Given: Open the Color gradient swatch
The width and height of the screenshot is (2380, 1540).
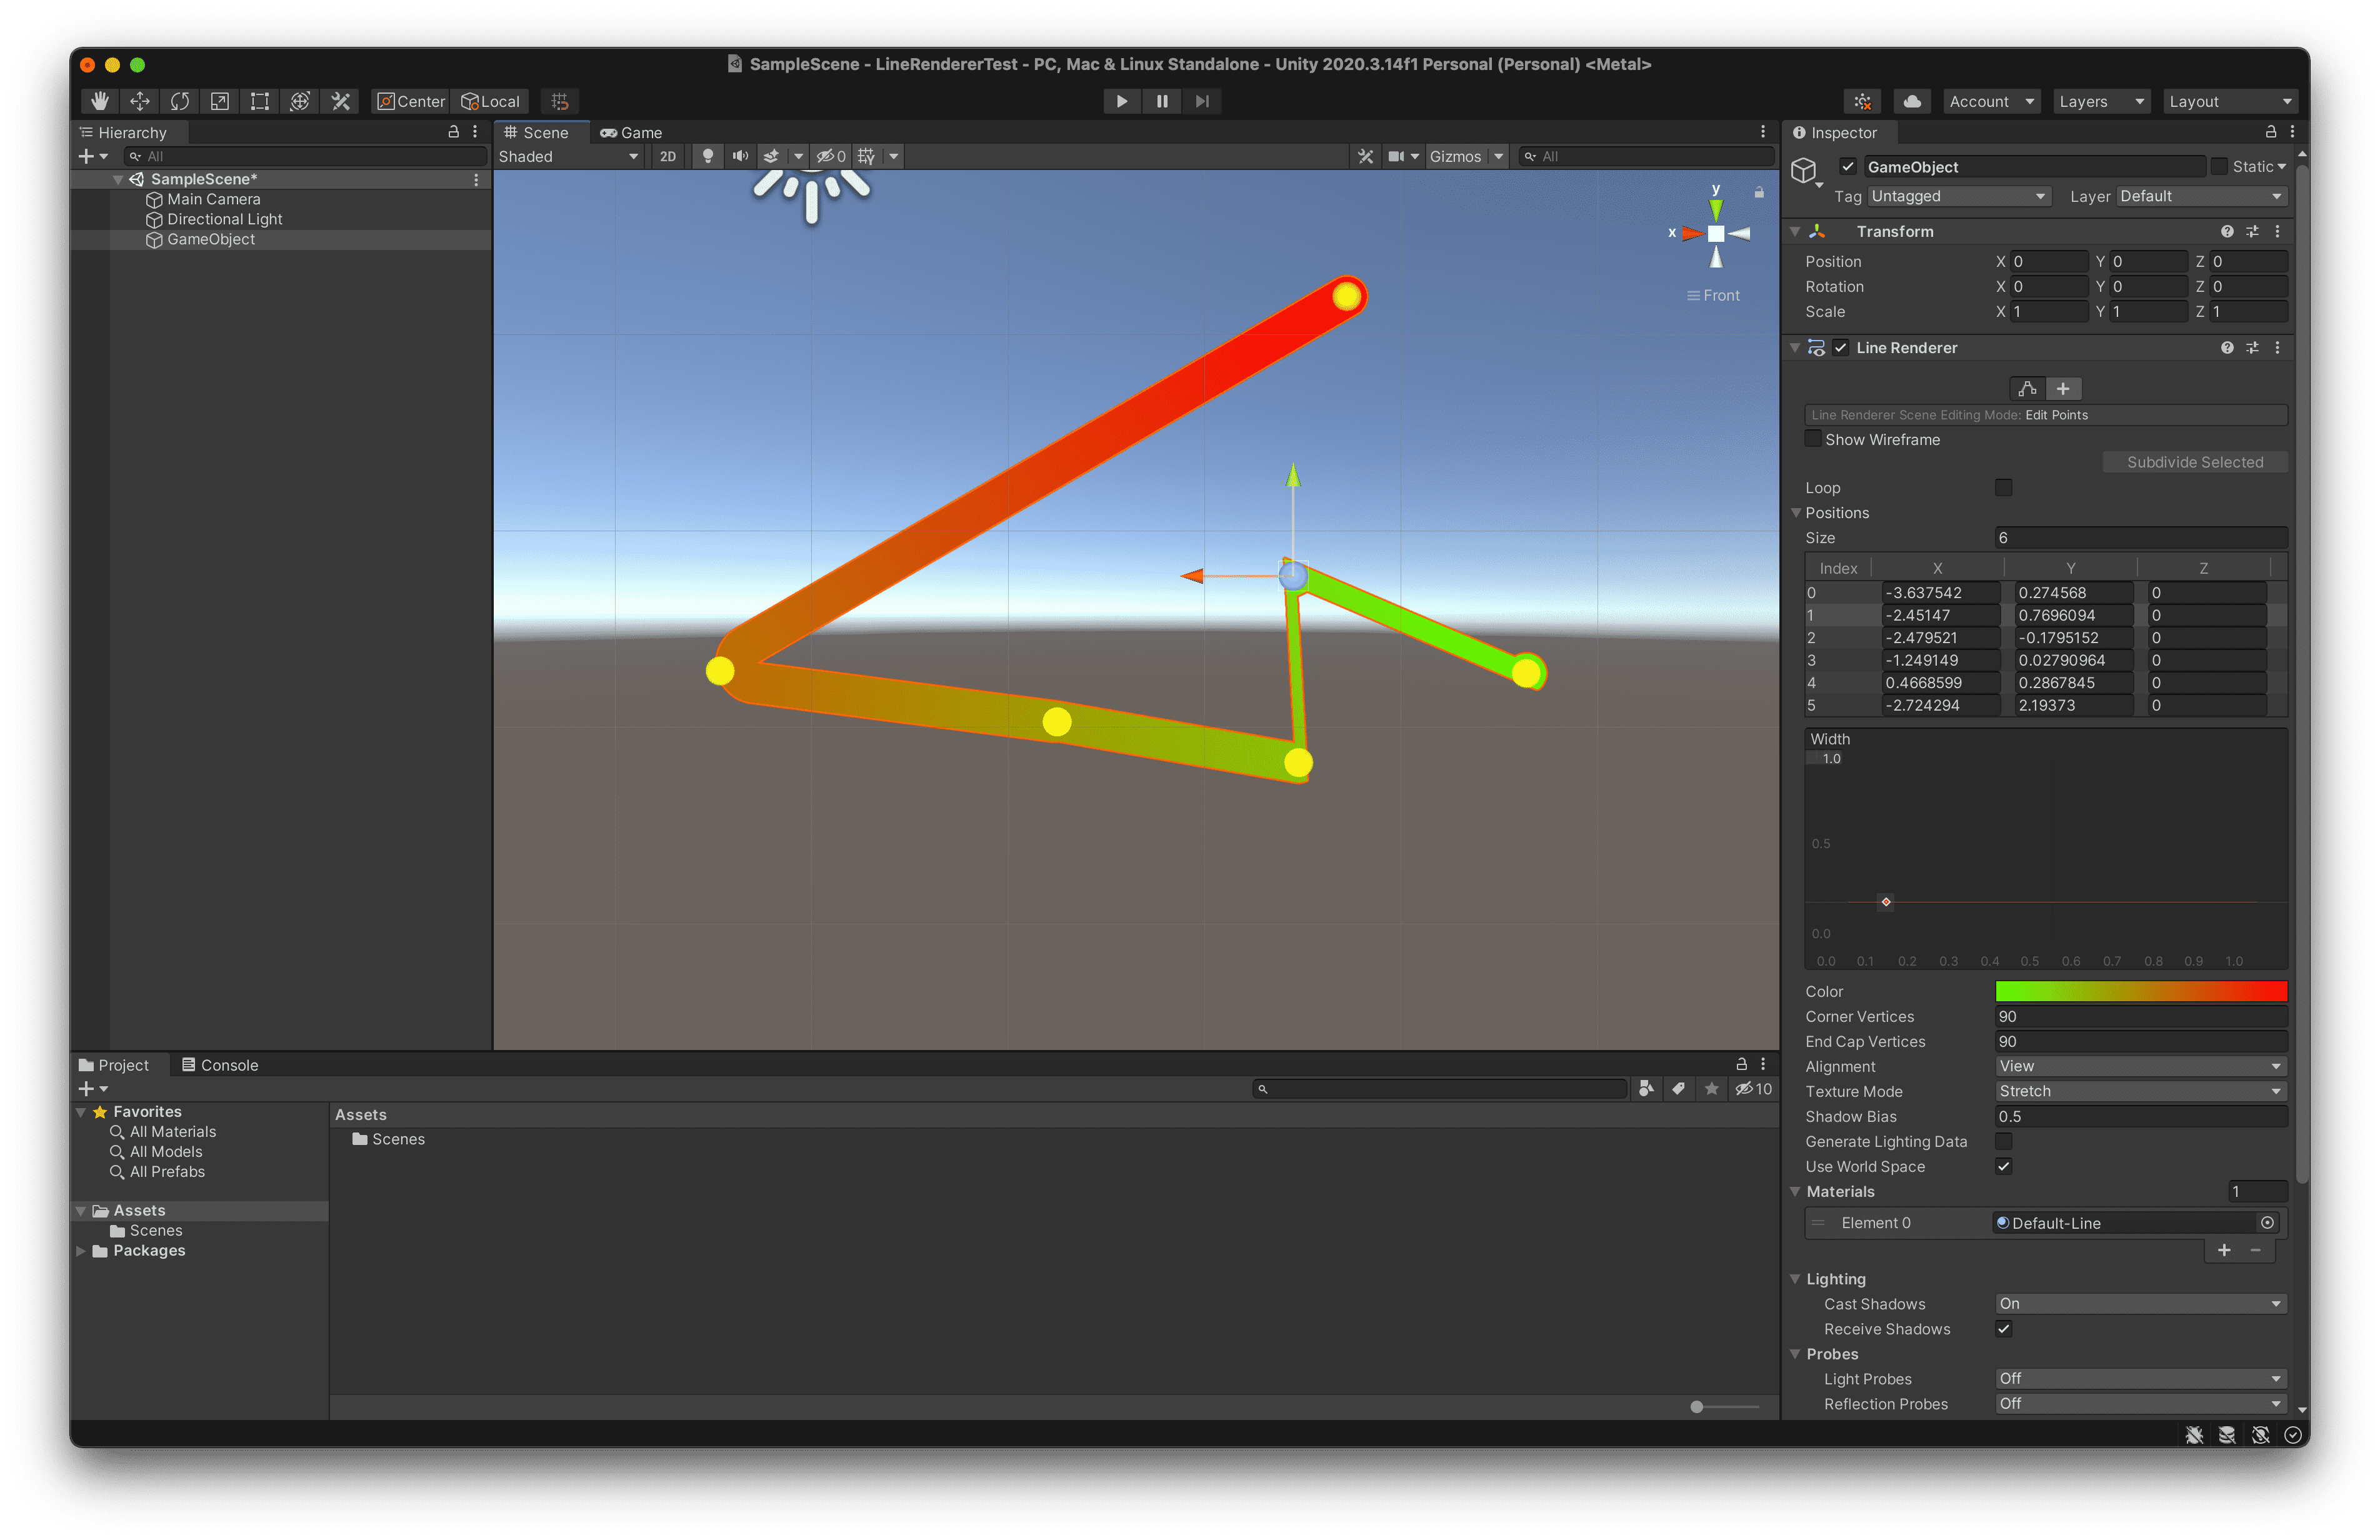Looking at the screenshot, I should pyautogui.click(x=2140, y=991).
